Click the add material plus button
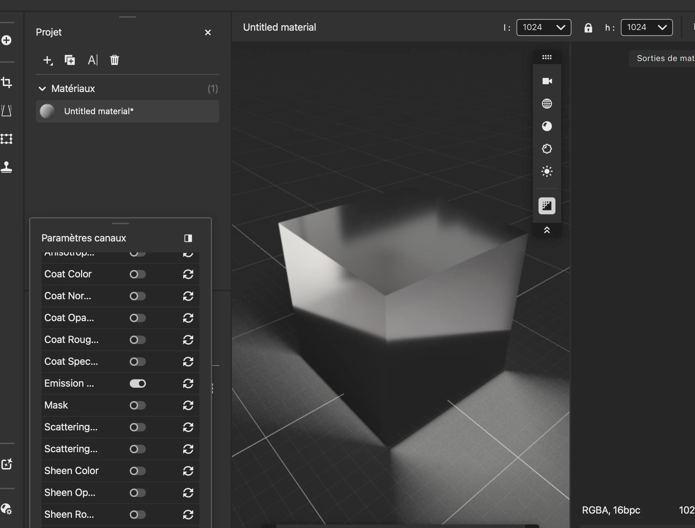Image resolution: width=695 pixels, height=528 pixels. (x=48, y=60)
